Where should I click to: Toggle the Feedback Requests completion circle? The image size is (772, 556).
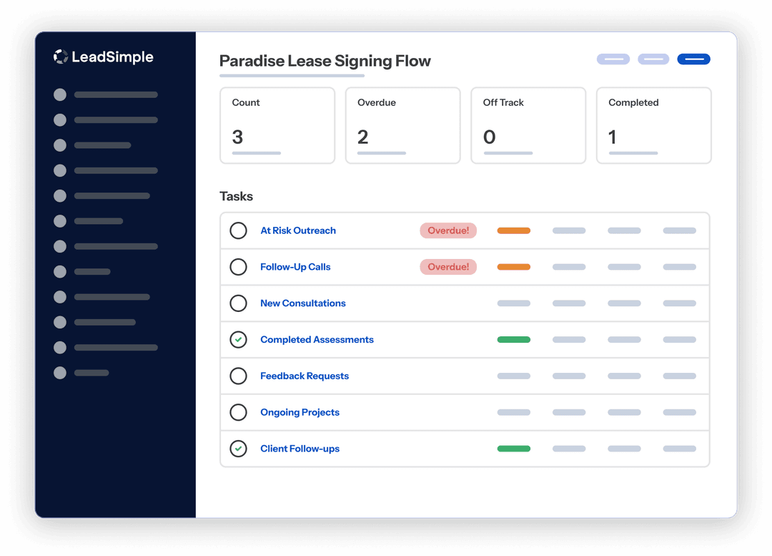[238, 376]
